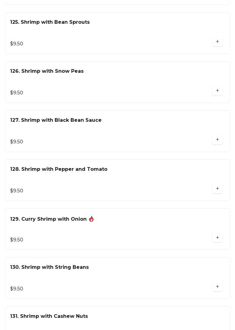Viewport: 235px width, 330px height.
Task: Click the spicy flame icon on Curry Shrimp
Action: point(91,219)
